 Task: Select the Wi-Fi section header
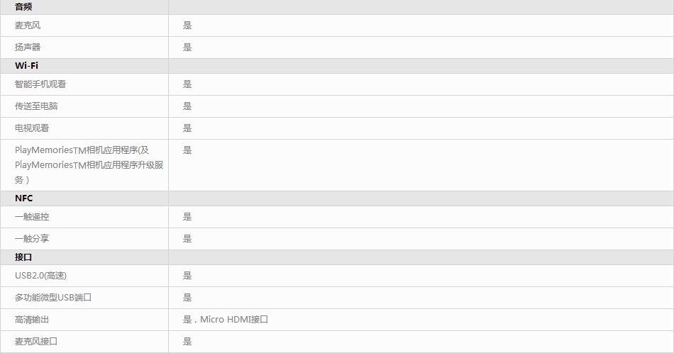(x=26, y=66)
